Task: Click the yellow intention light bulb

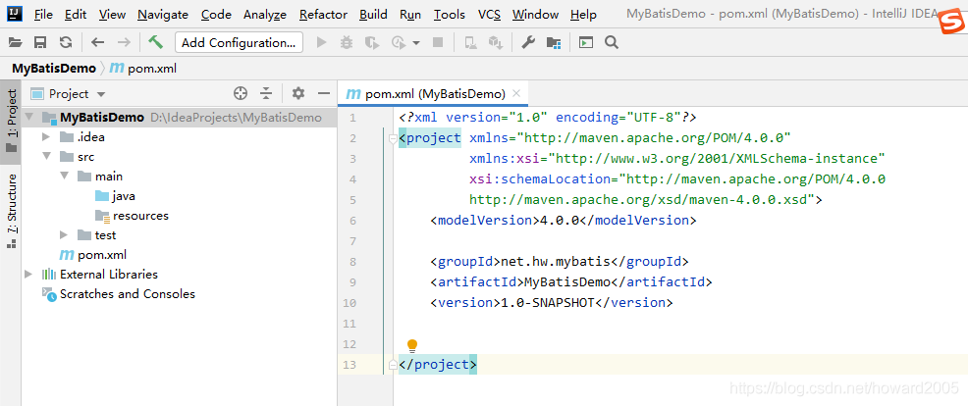Action: point(412,345)
